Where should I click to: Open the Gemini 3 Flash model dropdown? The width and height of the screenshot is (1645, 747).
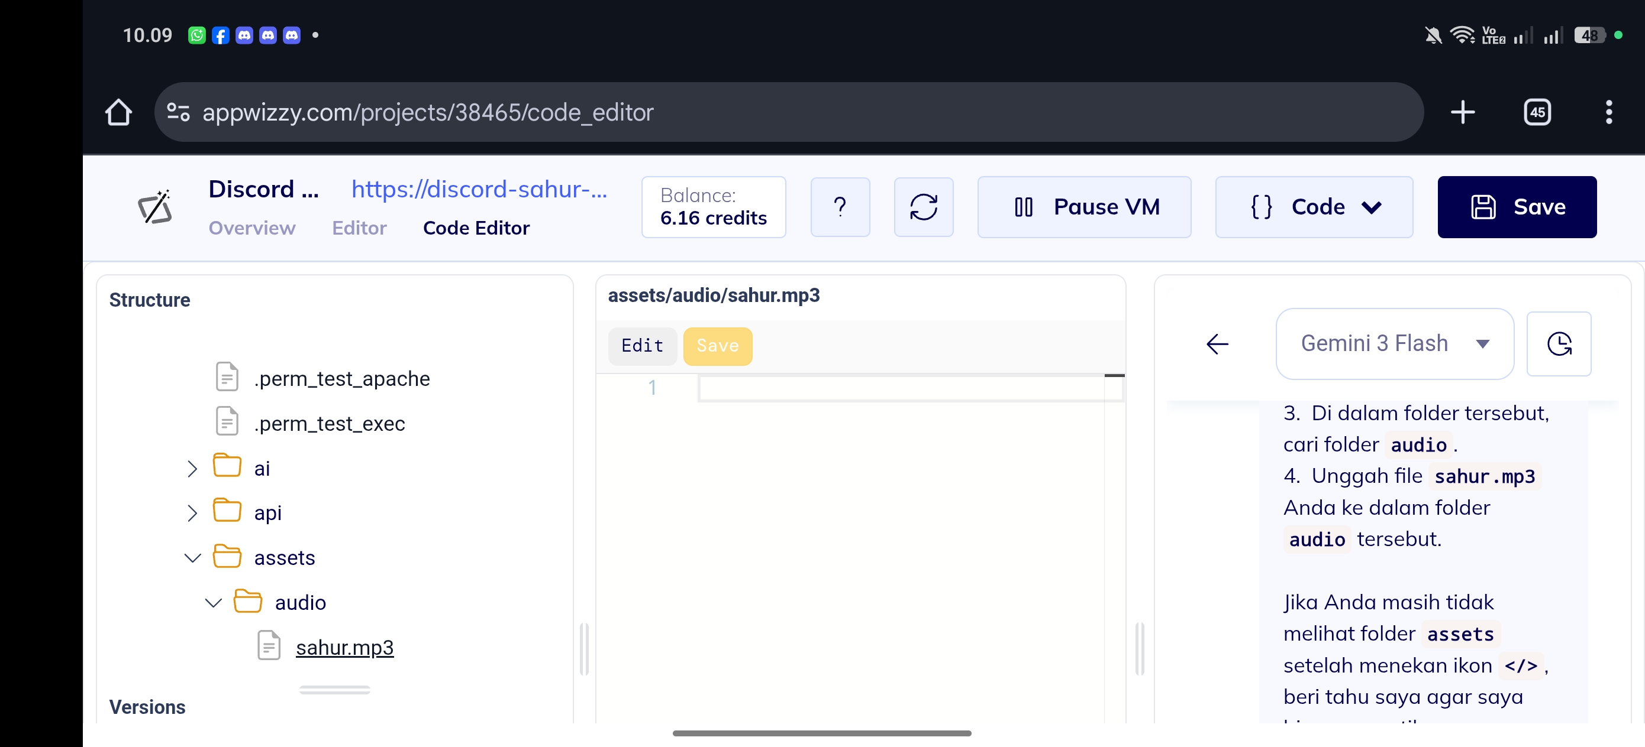[x=1394, y=344]
